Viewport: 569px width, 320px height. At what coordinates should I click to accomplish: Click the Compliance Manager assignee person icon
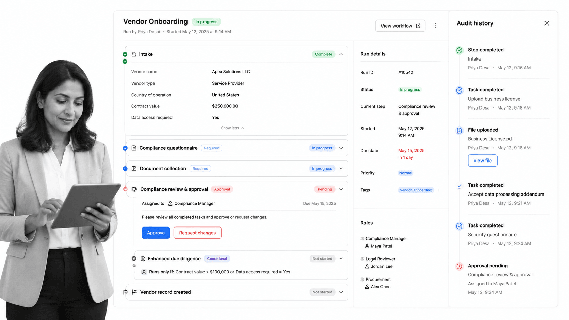(x=170, y=203)
